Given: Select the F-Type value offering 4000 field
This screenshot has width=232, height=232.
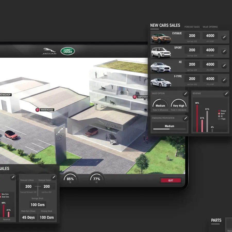Looking at the screenshot, I should 210,79.
